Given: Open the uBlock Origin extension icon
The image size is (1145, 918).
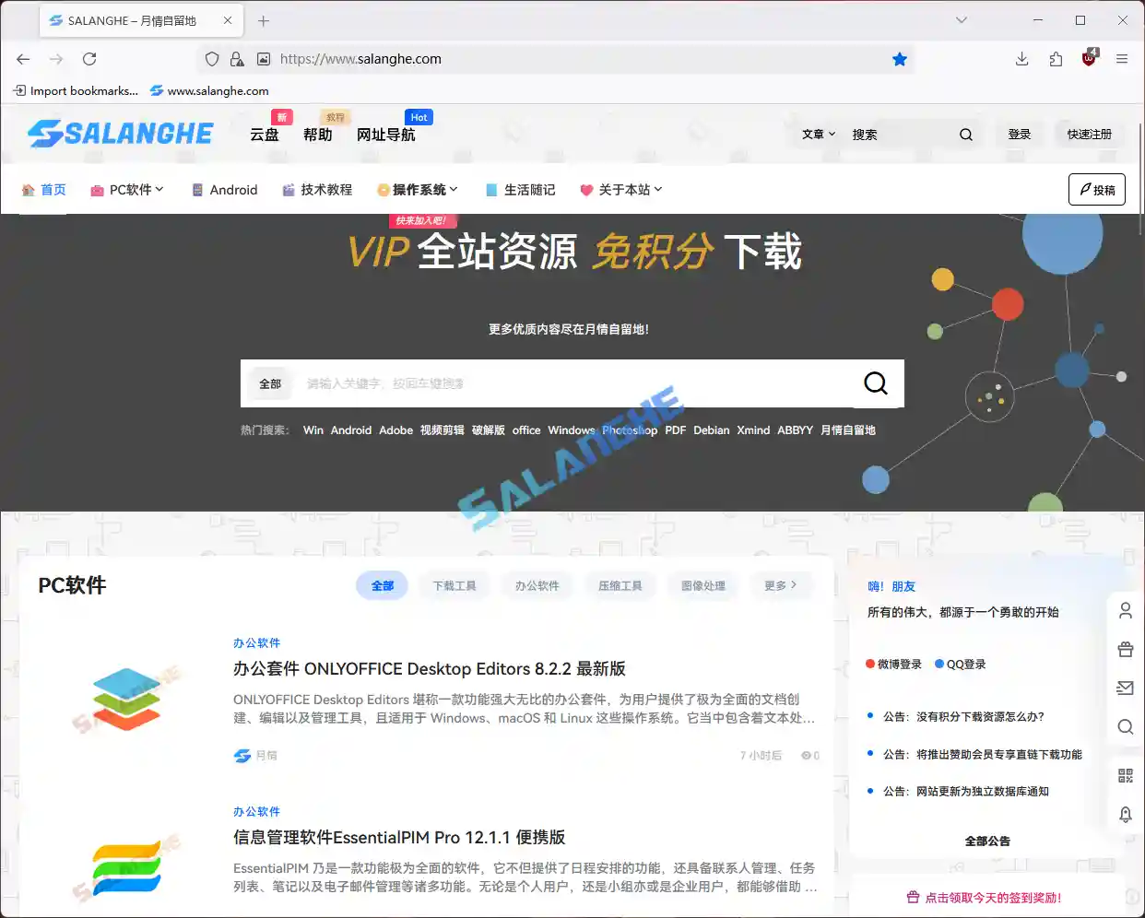Looking at the screenshot, I should pos(1089,58).
